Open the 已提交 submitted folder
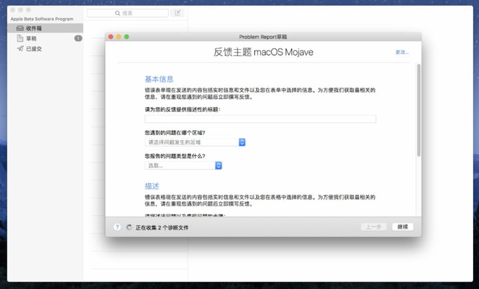Viewport: 479px width, 289px height. click(x=45, y=48)
